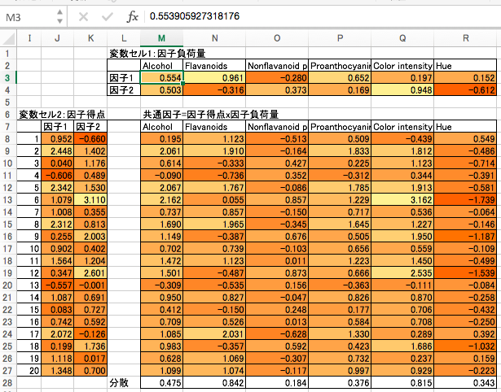501x392 pixels.
Task: Select Proanthocyanin header in row 7
Action: click(340, 127)
